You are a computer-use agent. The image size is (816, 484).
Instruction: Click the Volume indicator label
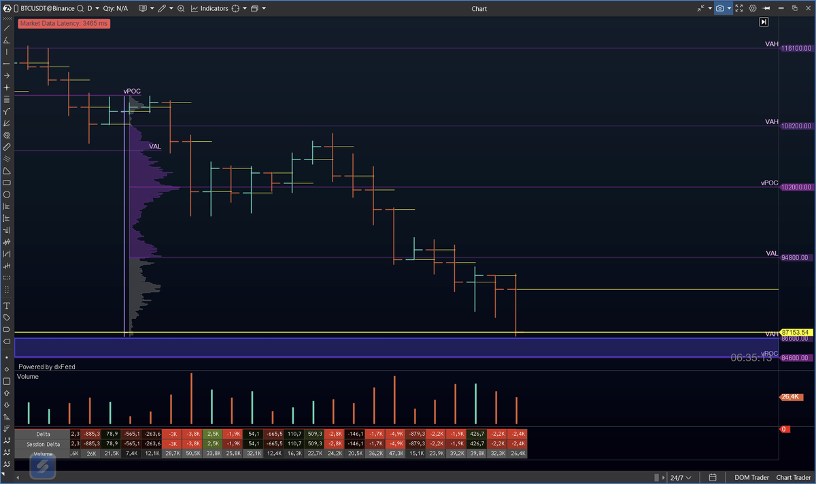(28, 376)
